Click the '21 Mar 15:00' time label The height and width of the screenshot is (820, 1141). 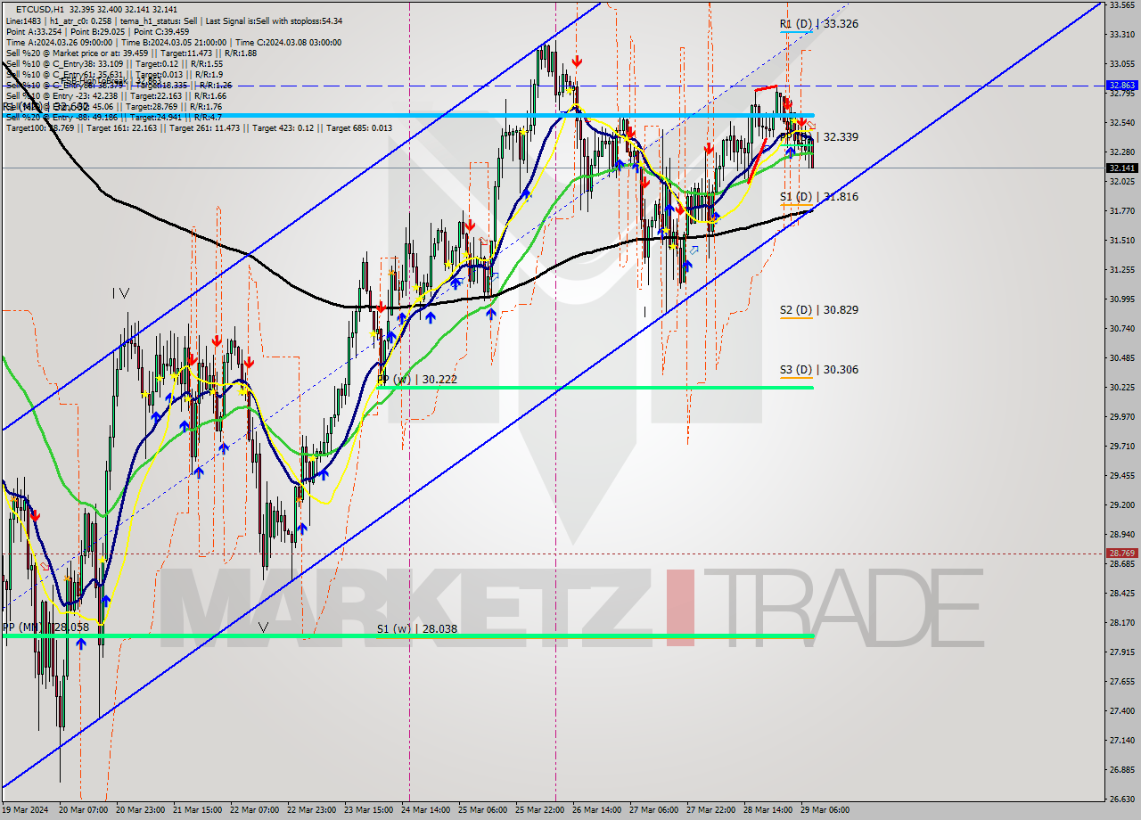pyautogui.click(x=198, y=810)
